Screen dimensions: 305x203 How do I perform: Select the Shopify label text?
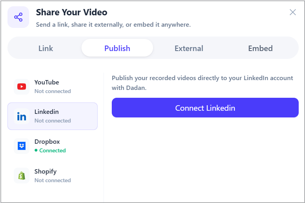46,172
